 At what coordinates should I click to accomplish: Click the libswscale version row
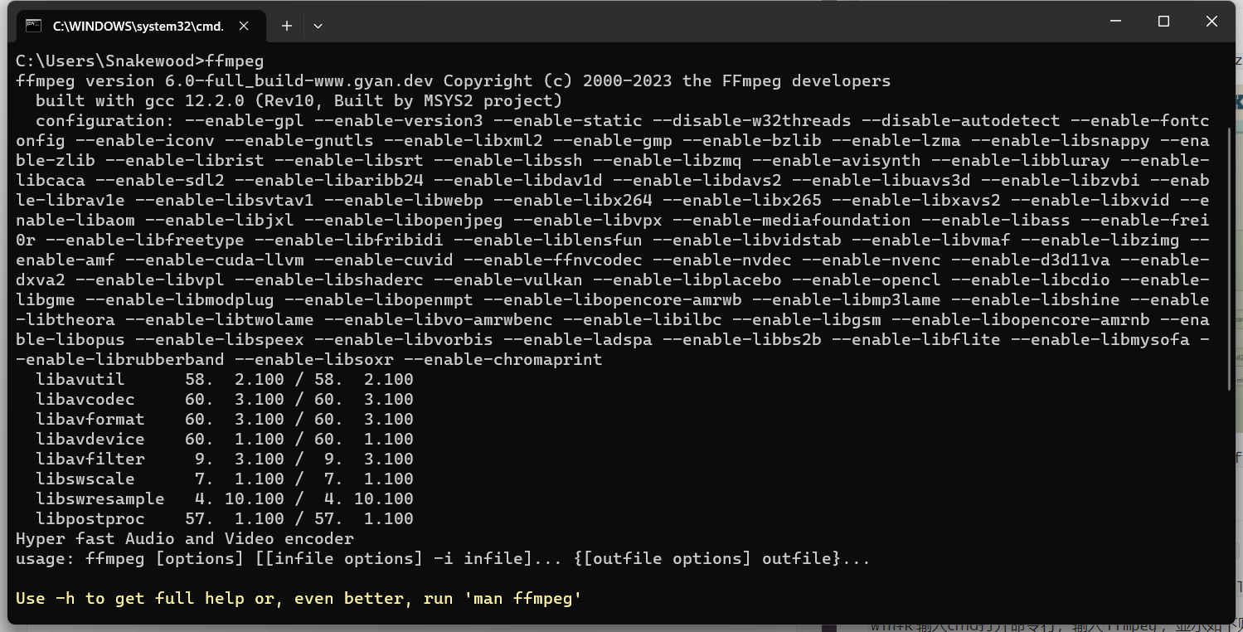(225, 479)
